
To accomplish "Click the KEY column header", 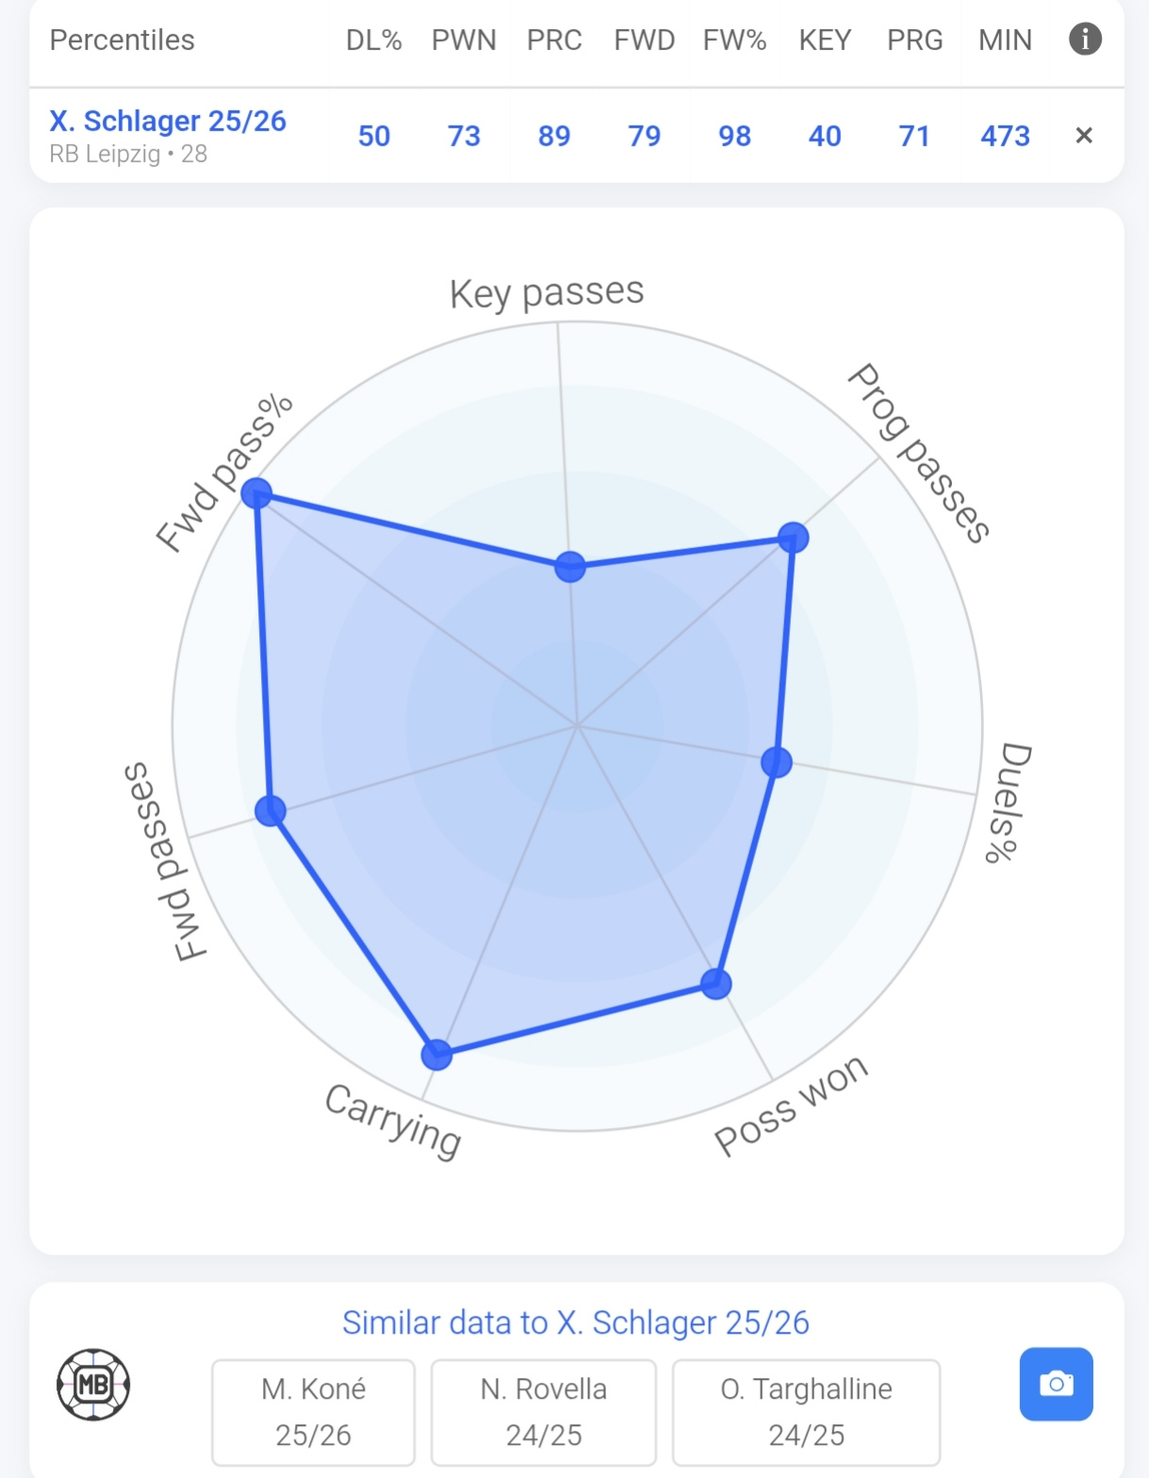I will [x=825, y=41].
